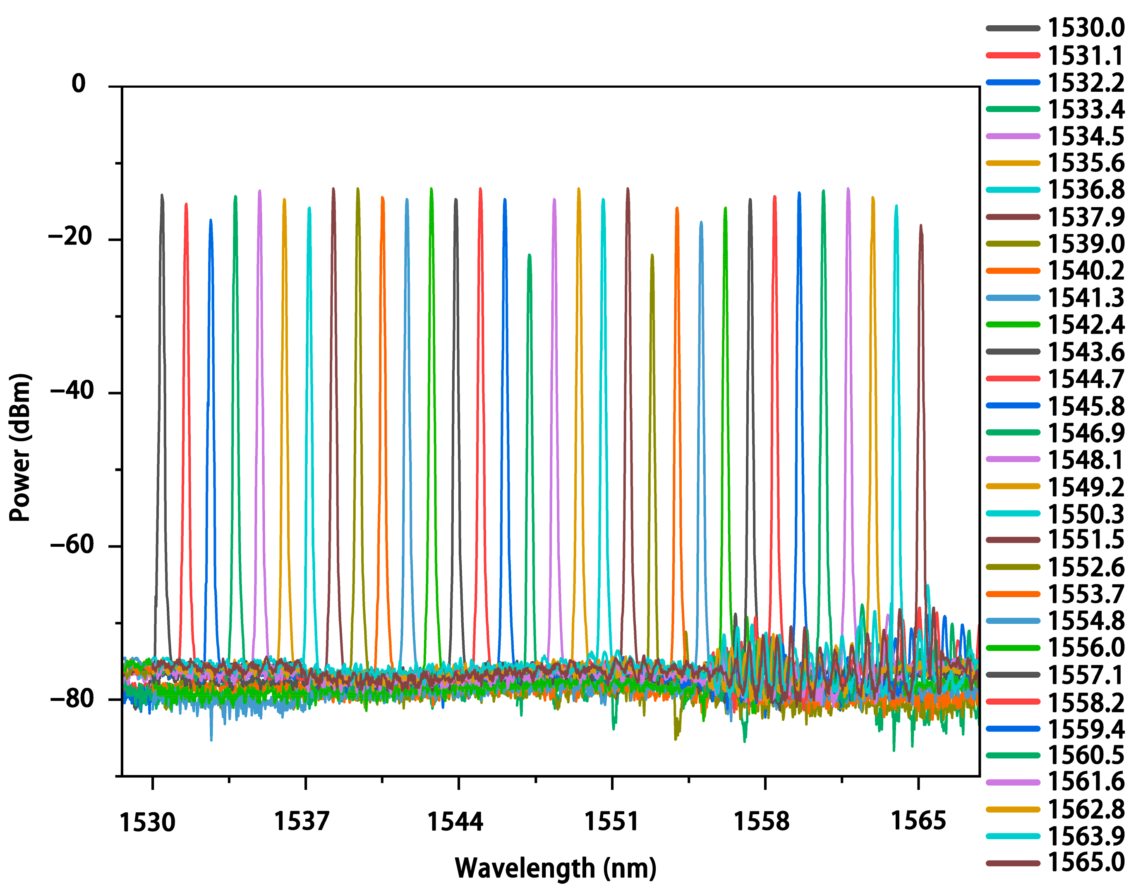Click the 0 y-axis tick label
1148x890 pixels.
(79, 84)
